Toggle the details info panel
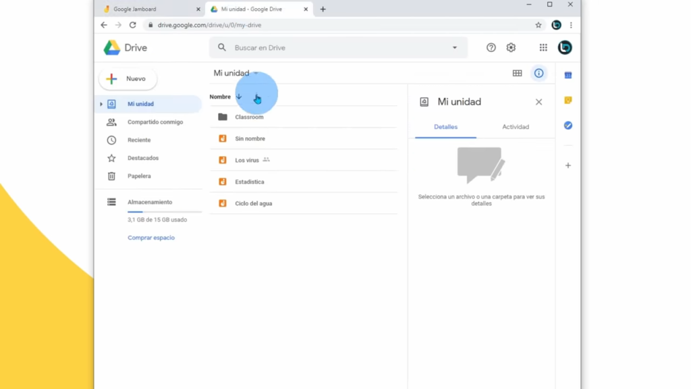This screenshot has width=691, height=389. point(539,73)
